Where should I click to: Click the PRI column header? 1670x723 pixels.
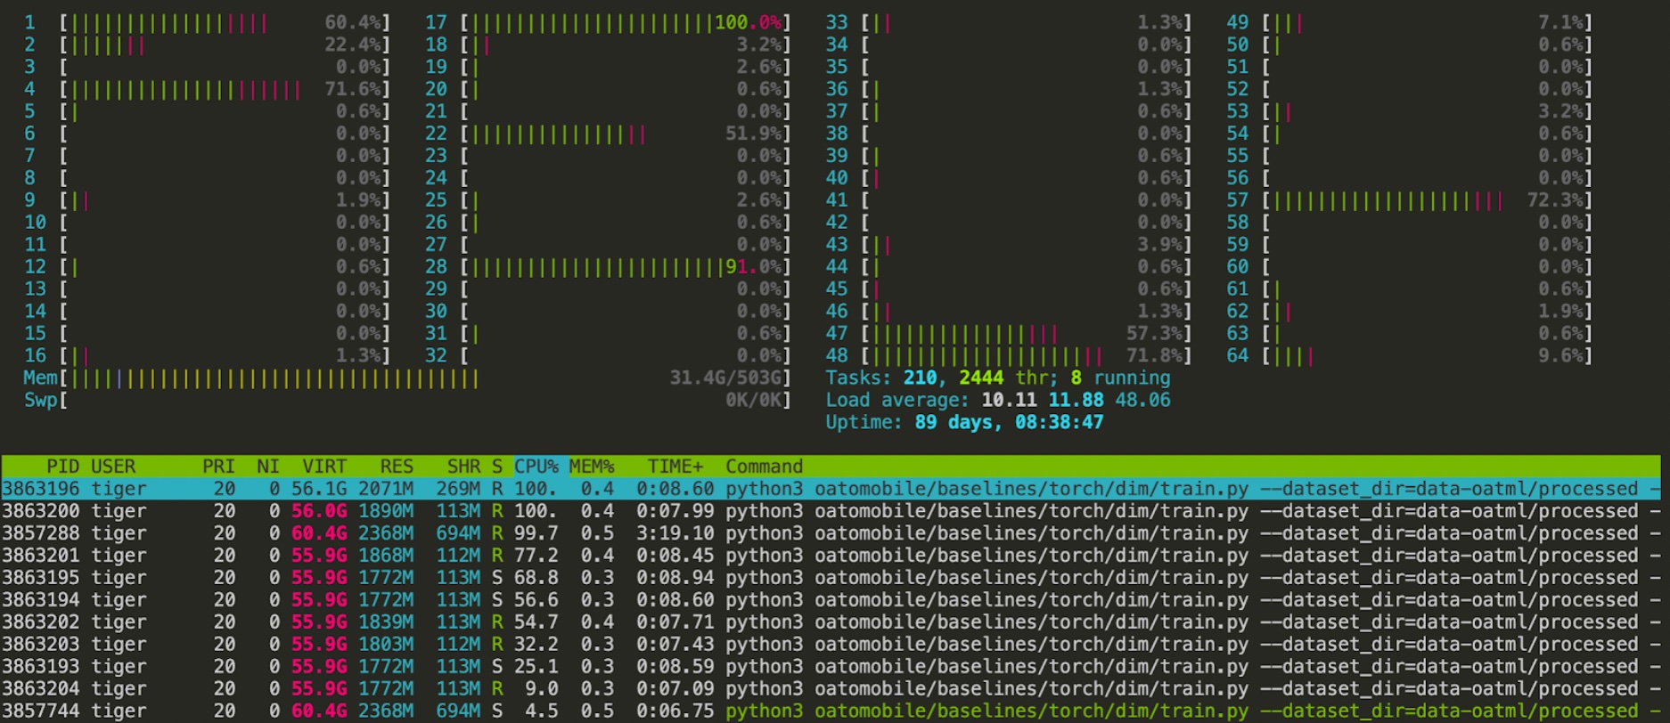218,467
